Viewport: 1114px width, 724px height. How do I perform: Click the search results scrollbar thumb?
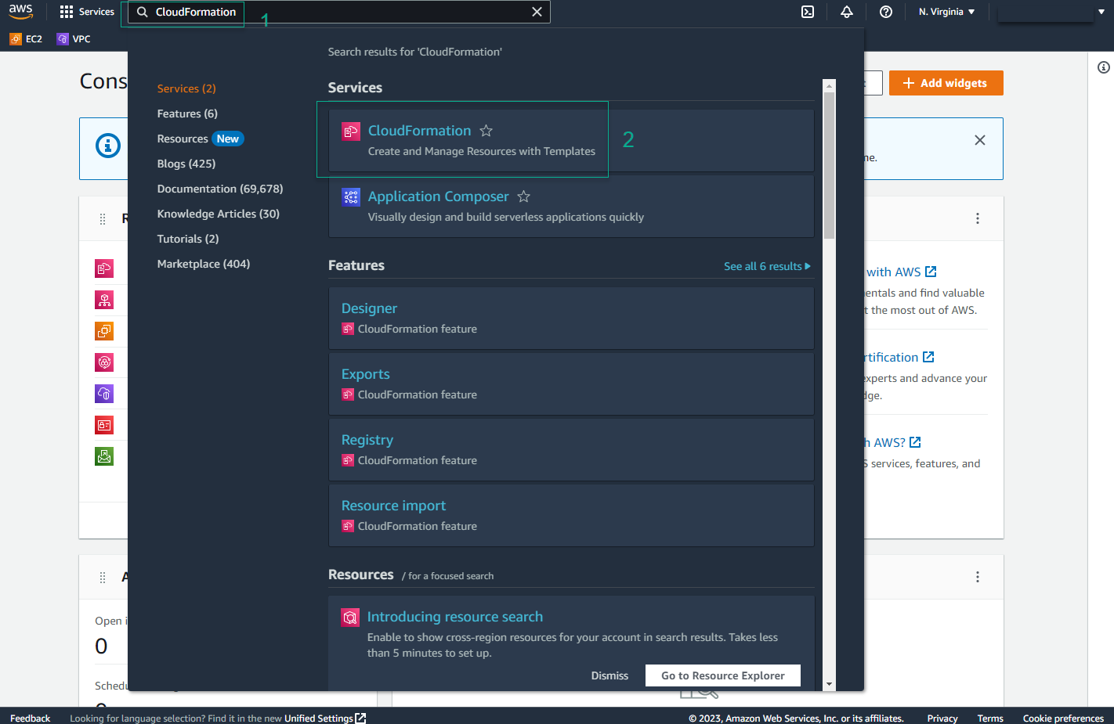coord(830,165)
